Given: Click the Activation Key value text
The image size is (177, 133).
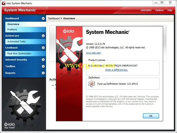Looking at the screenshot, I should pyautogui.click(x=121, y=65).
